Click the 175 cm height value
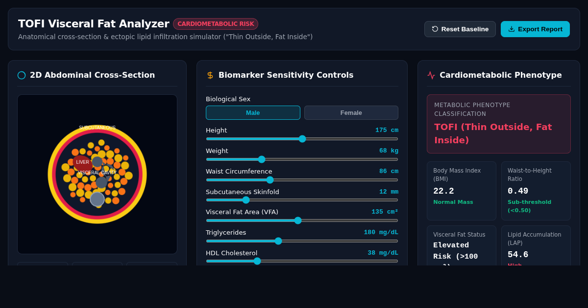 [387, 130]
